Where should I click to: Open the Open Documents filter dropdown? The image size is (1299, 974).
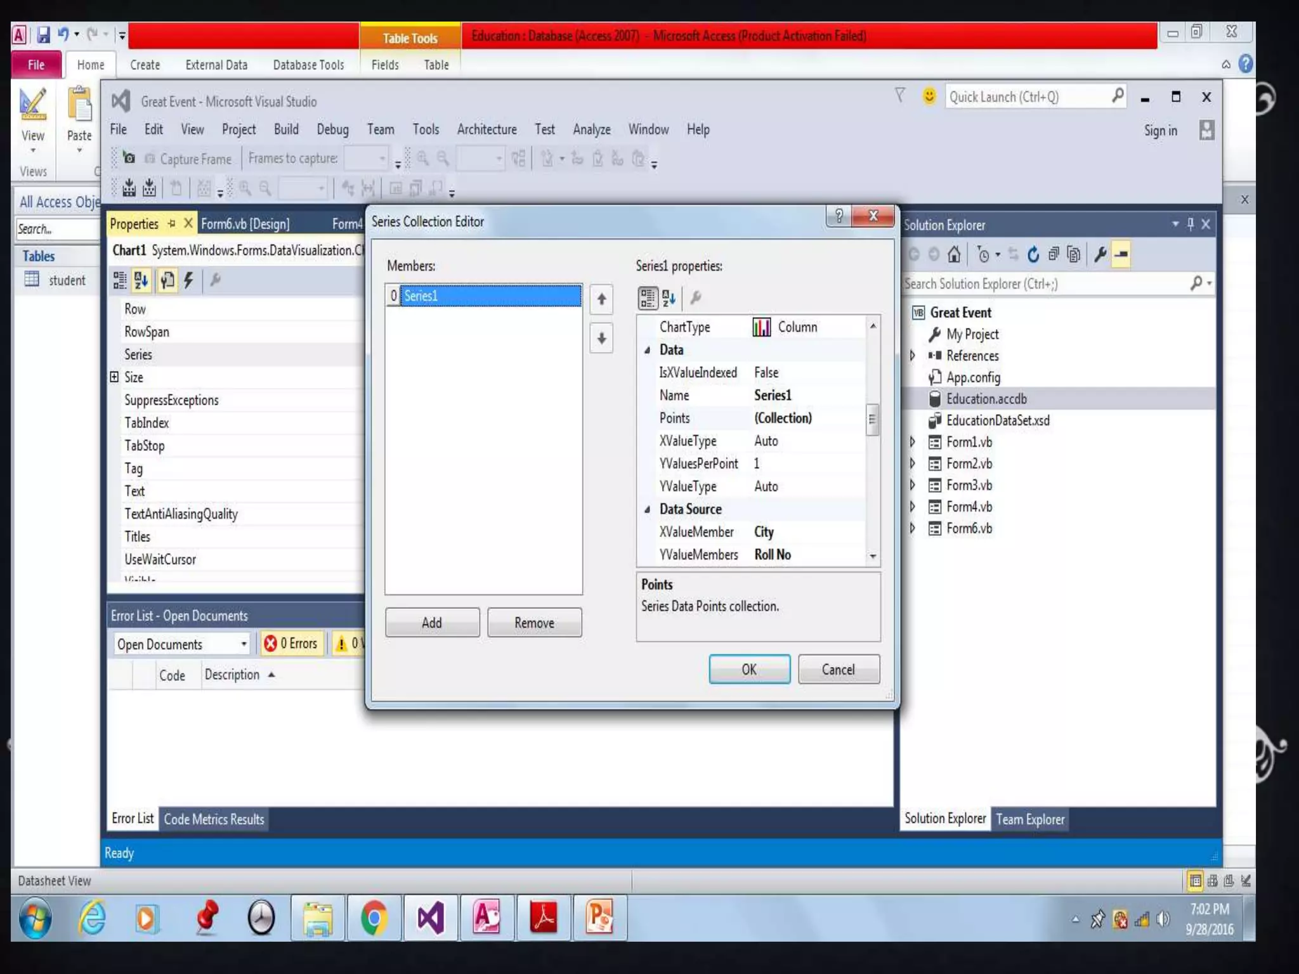tap(244, 644)
